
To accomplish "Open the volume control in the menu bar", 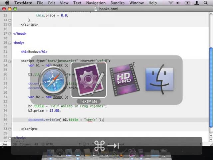I will 178,3.
